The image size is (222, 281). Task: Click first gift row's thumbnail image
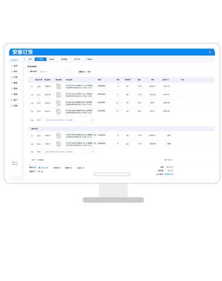[x=58, y=136]
